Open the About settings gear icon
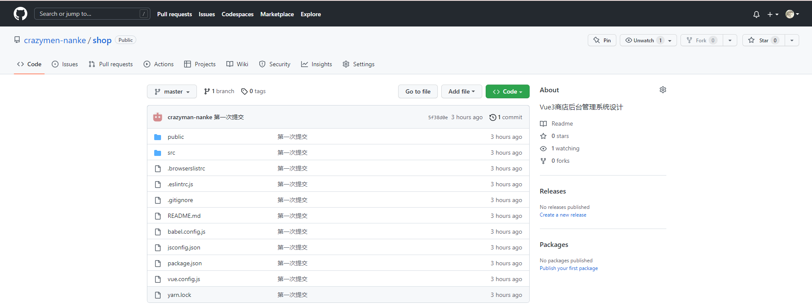Screen dimensions: 812x305 (663, 90)
